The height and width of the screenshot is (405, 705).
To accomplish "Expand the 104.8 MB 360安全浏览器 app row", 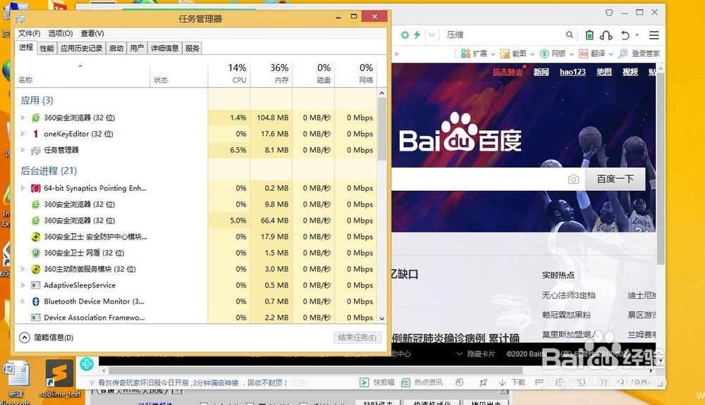I will pos(23,118).
